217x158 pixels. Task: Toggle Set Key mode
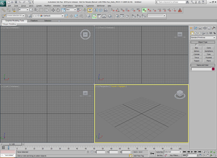(x=160, y=155)
